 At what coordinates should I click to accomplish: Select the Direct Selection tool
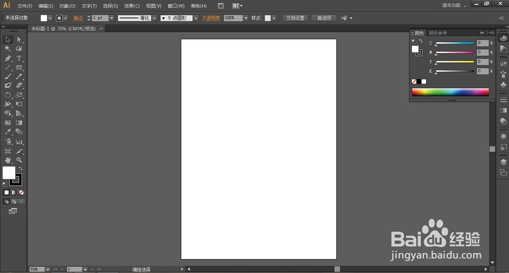(x=19, y=40)
